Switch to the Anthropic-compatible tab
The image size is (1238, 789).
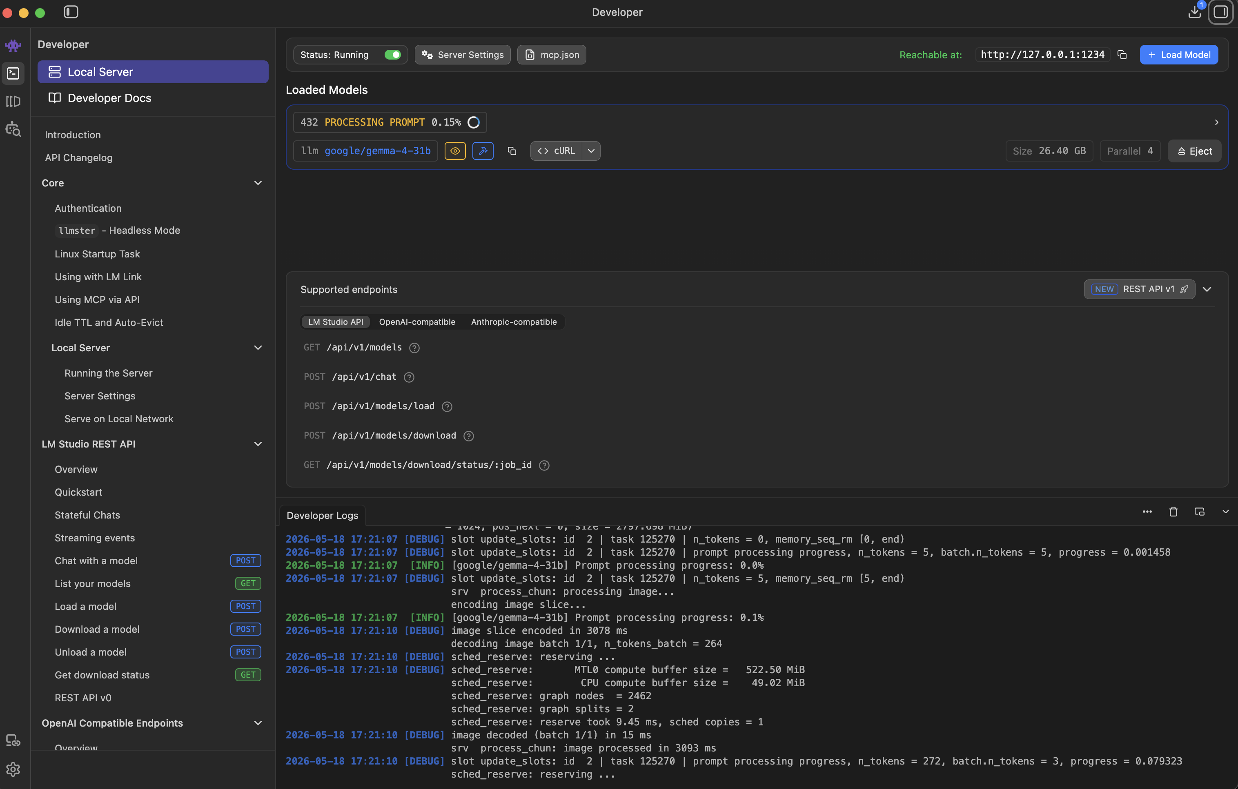(x=514, y=321)
